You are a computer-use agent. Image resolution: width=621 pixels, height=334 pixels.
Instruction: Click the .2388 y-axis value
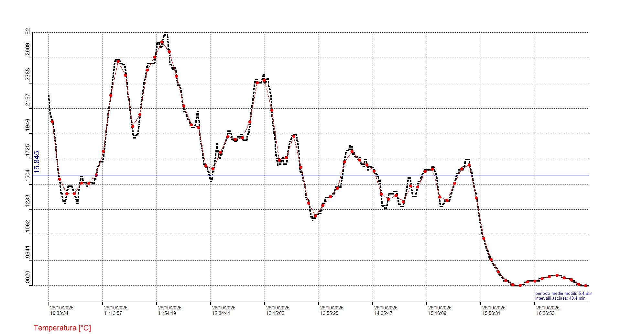28,75
